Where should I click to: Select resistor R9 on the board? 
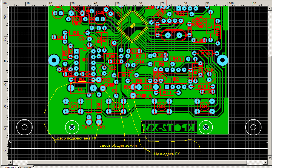coord(139,81)
